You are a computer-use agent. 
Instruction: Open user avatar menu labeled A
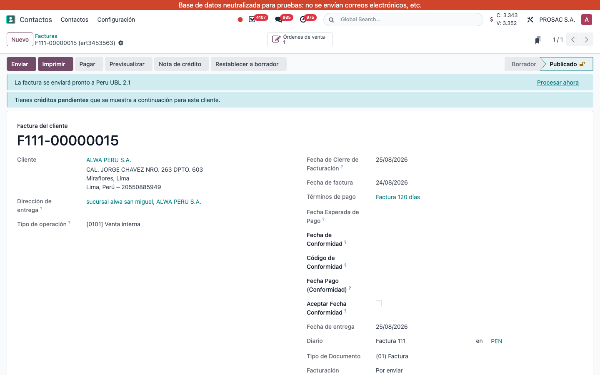(587, 20)
